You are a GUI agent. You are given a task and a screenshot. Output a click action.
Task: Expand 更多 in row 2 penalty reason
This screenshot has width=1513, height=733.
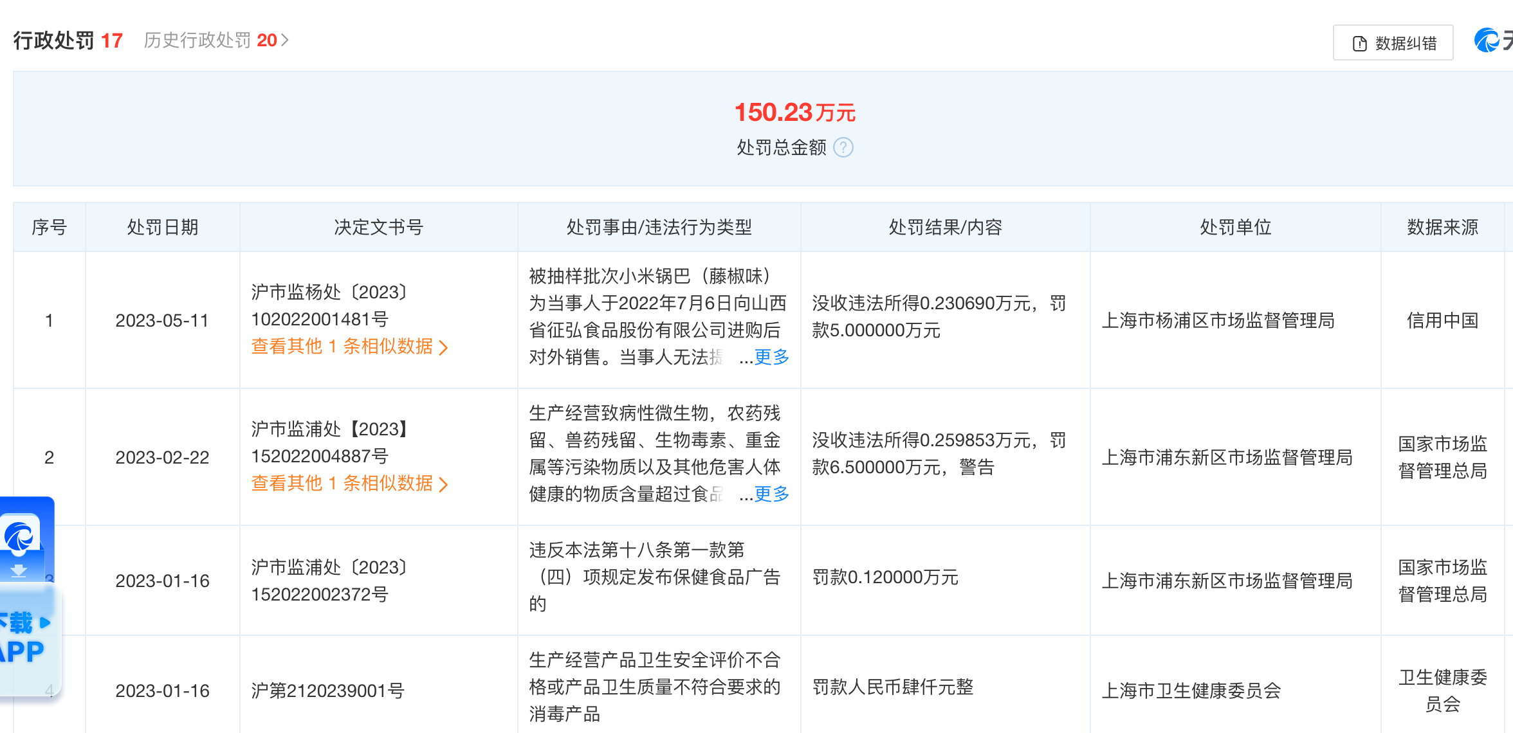pos(771,494)
